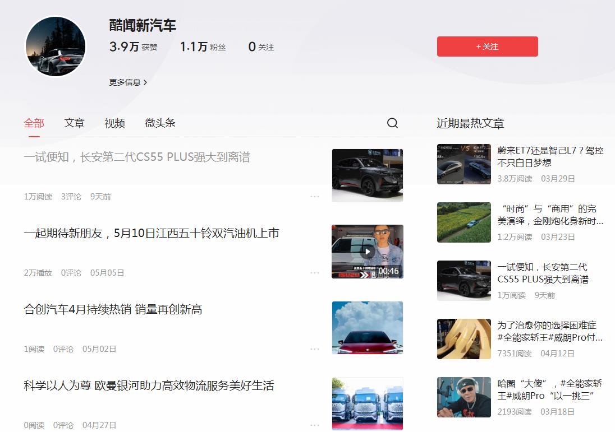Open article 一试便知，长安第二代CS55 PLUS强大到离谱 in feed

tap(137, 157)
